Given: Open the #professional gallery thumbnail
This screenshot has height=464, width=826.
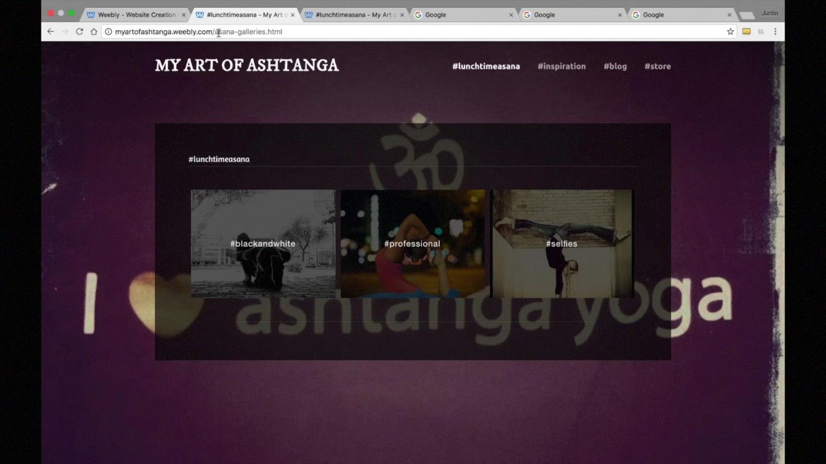Looking at the screenshot, I should coord(412,244).
